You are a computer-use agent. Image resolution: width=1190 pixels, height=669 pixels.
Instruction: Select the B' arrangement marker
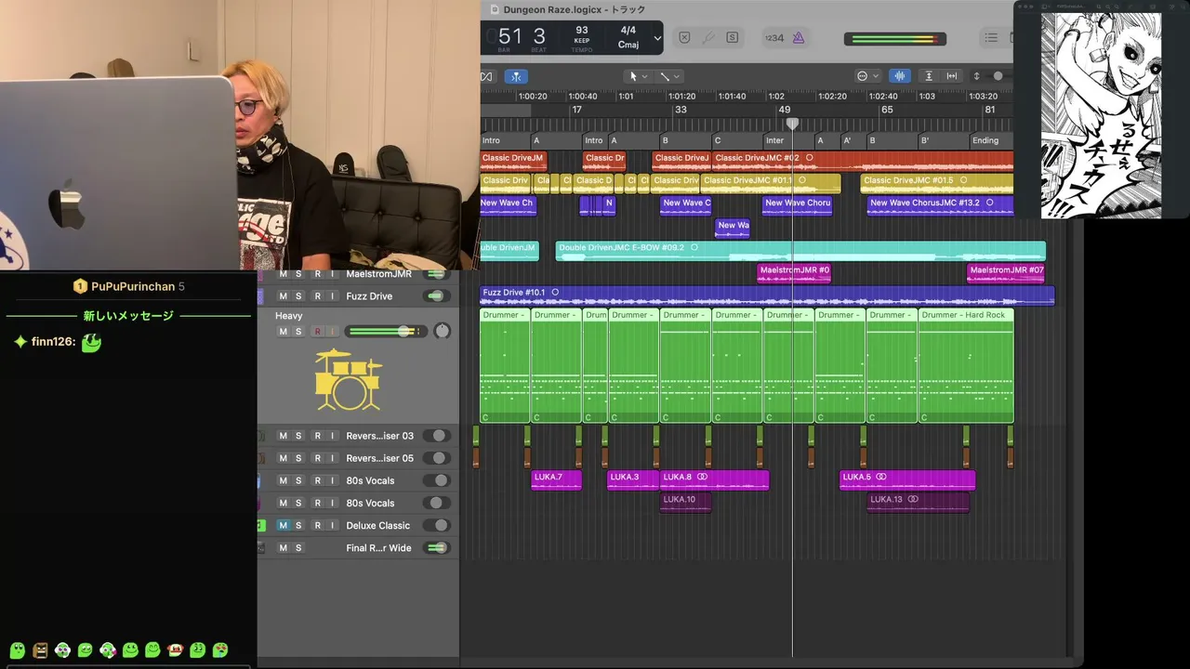point(943,140)
